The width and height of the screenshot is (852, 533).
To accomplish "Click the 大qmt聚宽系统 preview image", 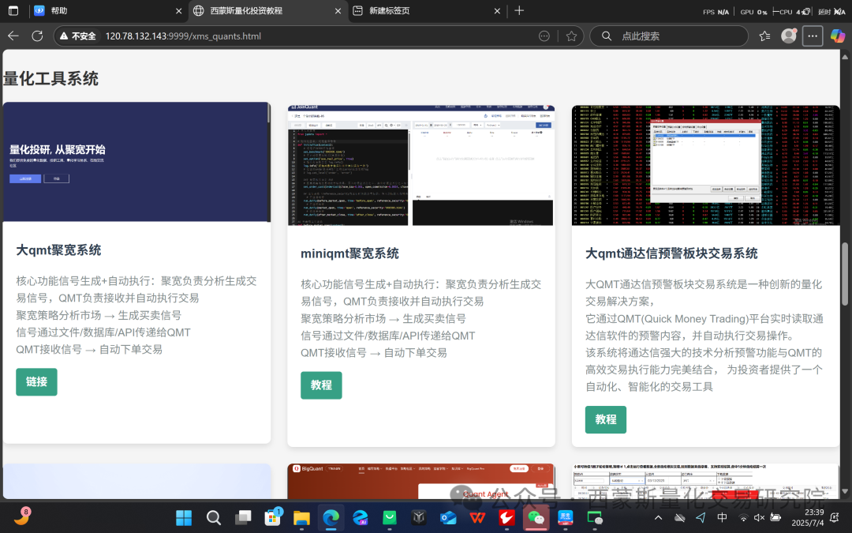I will [x=136, y=162].
